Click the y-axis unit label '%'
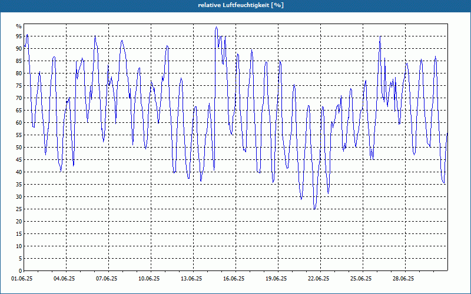The width and height of the screenshot is (471, 294). point(19,26)
